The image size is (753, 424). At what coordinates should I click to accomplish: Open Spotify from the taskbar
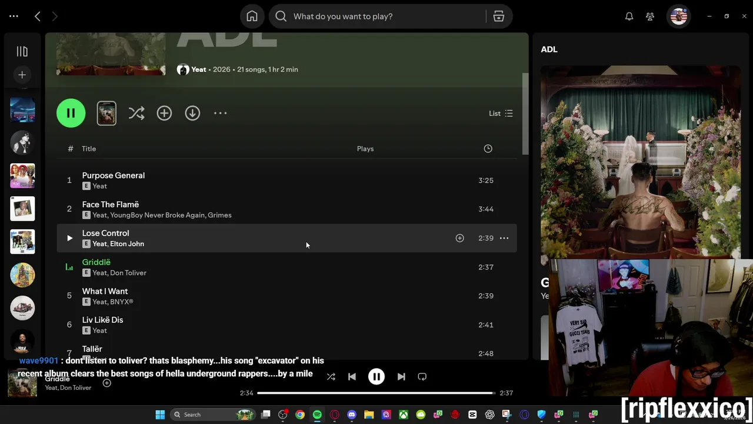pyautogui.click(x=317, y=415)
